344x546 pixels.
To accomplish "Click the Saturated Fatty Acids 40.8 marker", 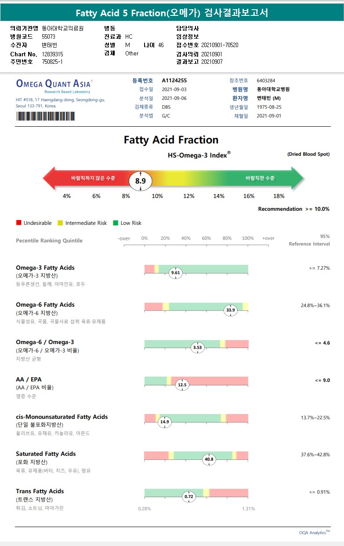I will [x=209, y=459].
